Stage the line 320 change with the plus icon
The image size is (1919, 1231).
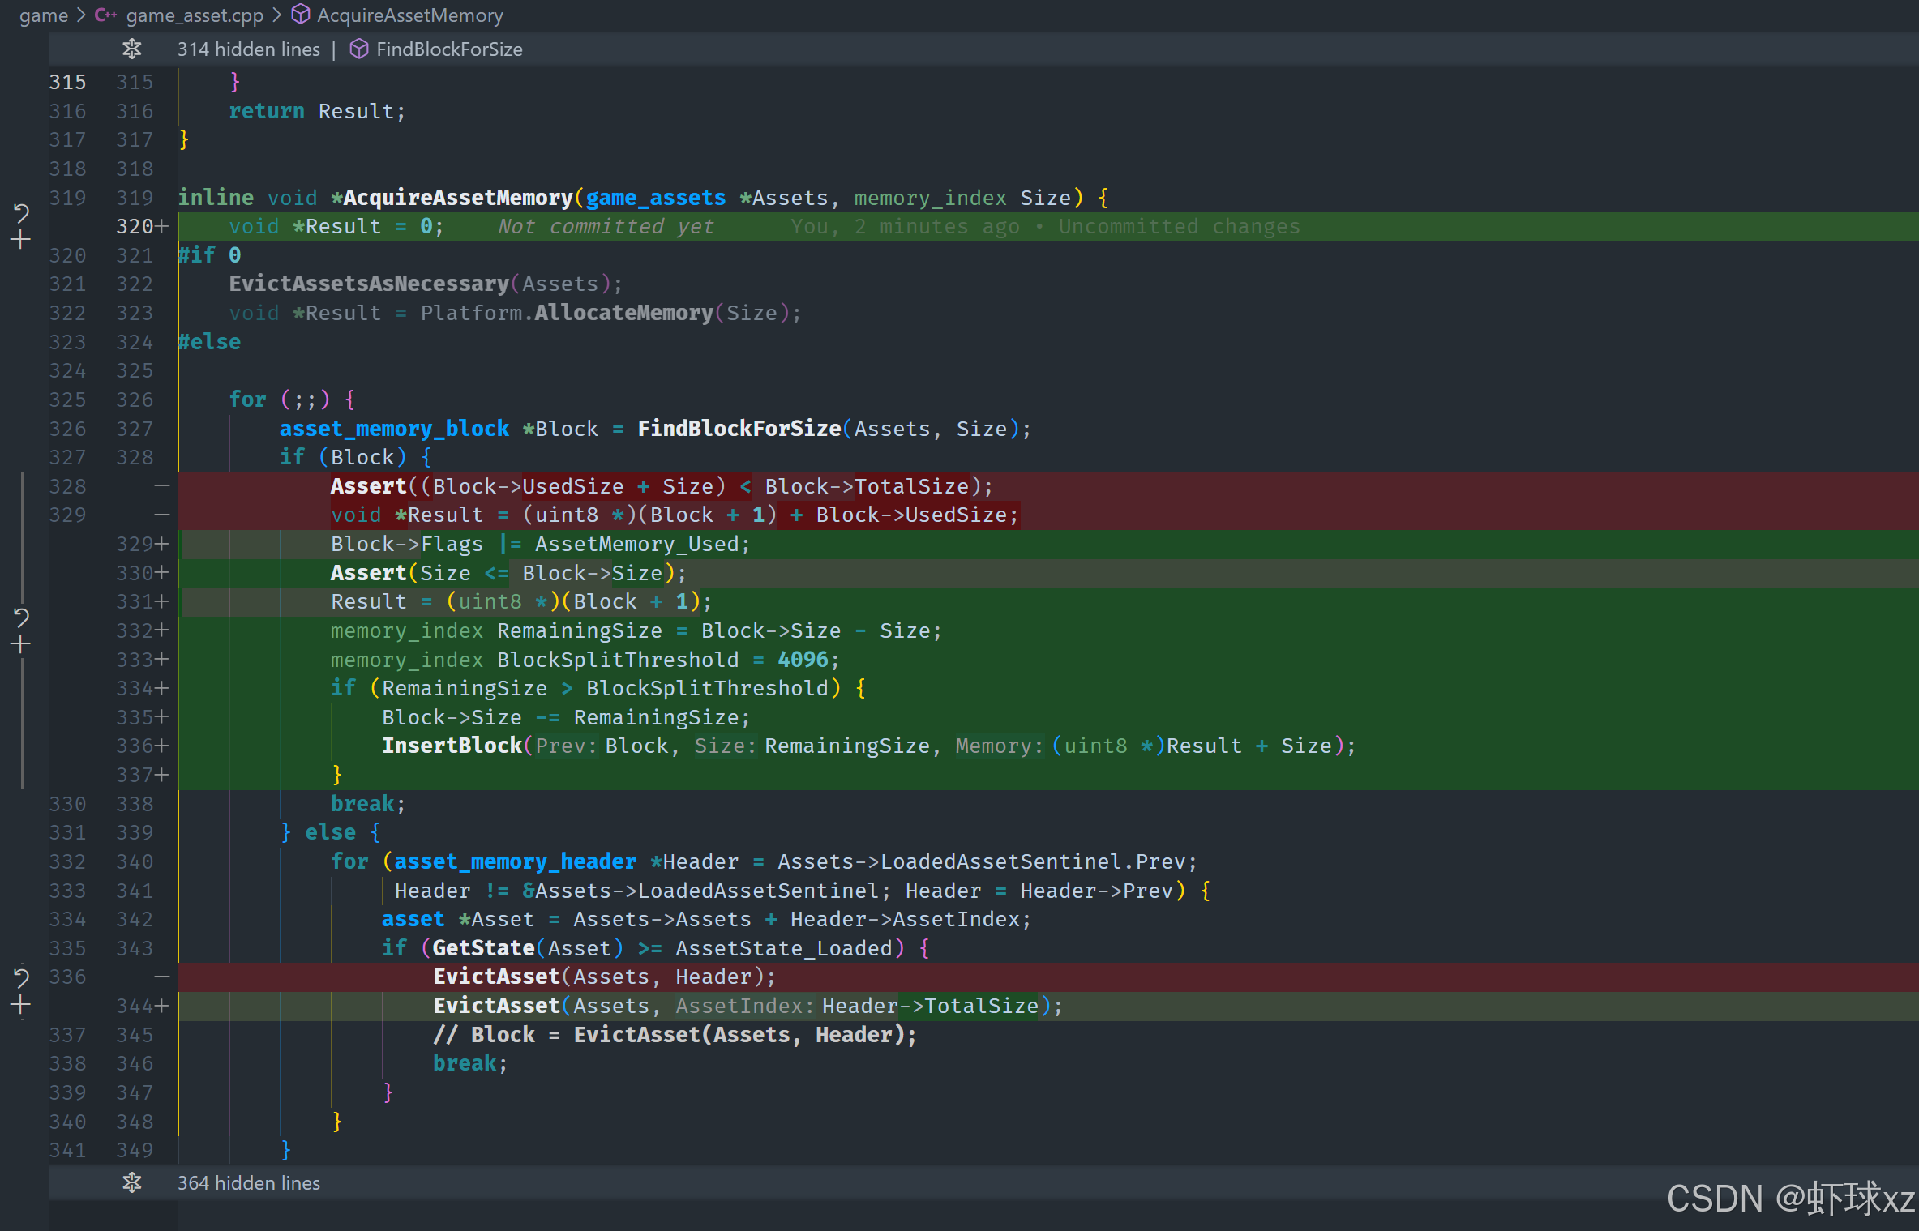coord(21,240)
